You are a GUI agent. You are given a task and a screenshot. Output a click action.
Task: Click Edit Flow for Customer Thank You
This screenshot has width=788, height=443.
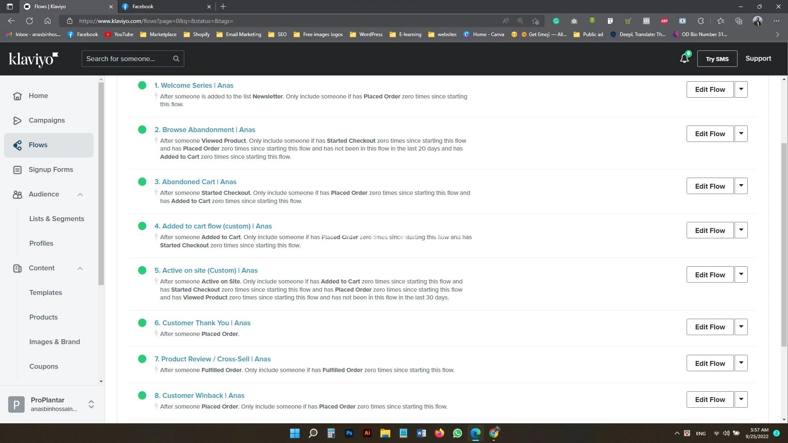710,327
